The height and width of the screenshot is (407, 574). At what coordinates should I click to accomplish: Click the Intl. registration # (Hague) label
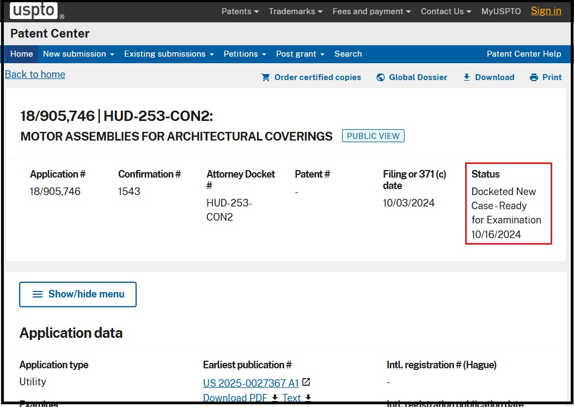pos(442,365)
